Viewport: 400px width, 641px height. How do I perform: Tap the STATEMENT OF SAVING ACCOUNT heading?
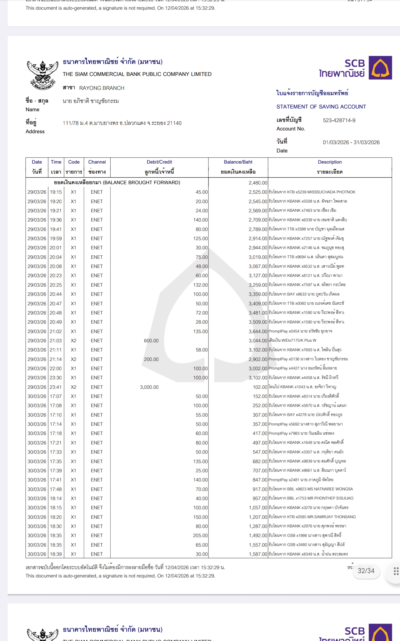click(x=321, y=107)
